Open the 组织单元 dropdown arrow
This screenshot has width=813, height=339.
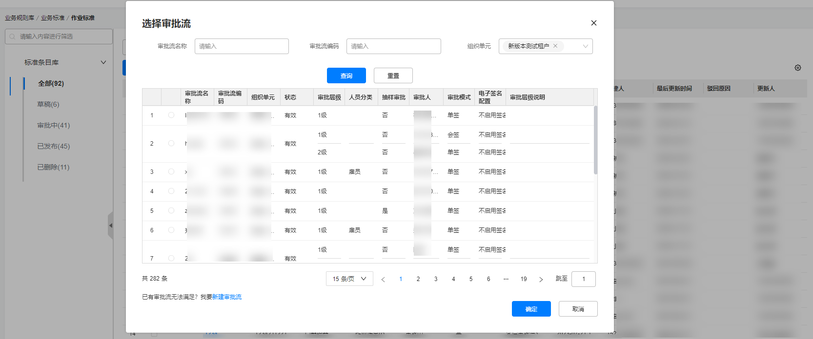(586, 46)
